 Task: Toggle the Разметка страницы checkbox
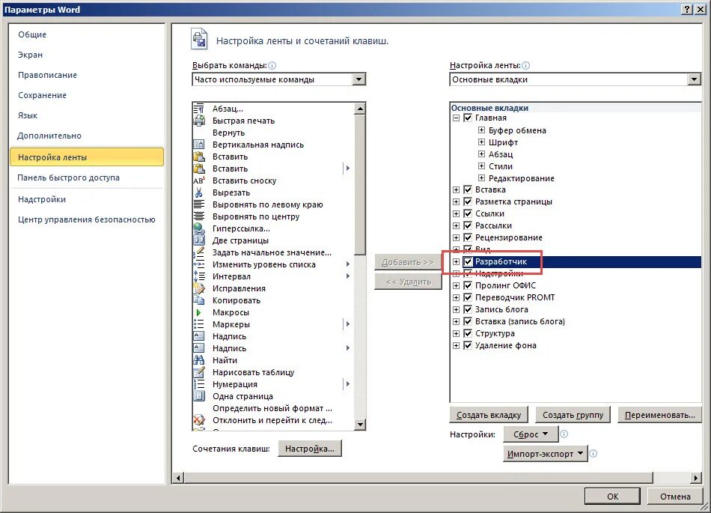tap(468, 201)
